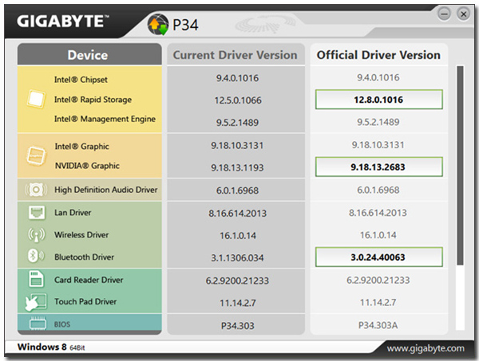Click the Official Driver Version column header
Image resolution: width=479 pixels, height=361 pixels.
click(378, 55)
